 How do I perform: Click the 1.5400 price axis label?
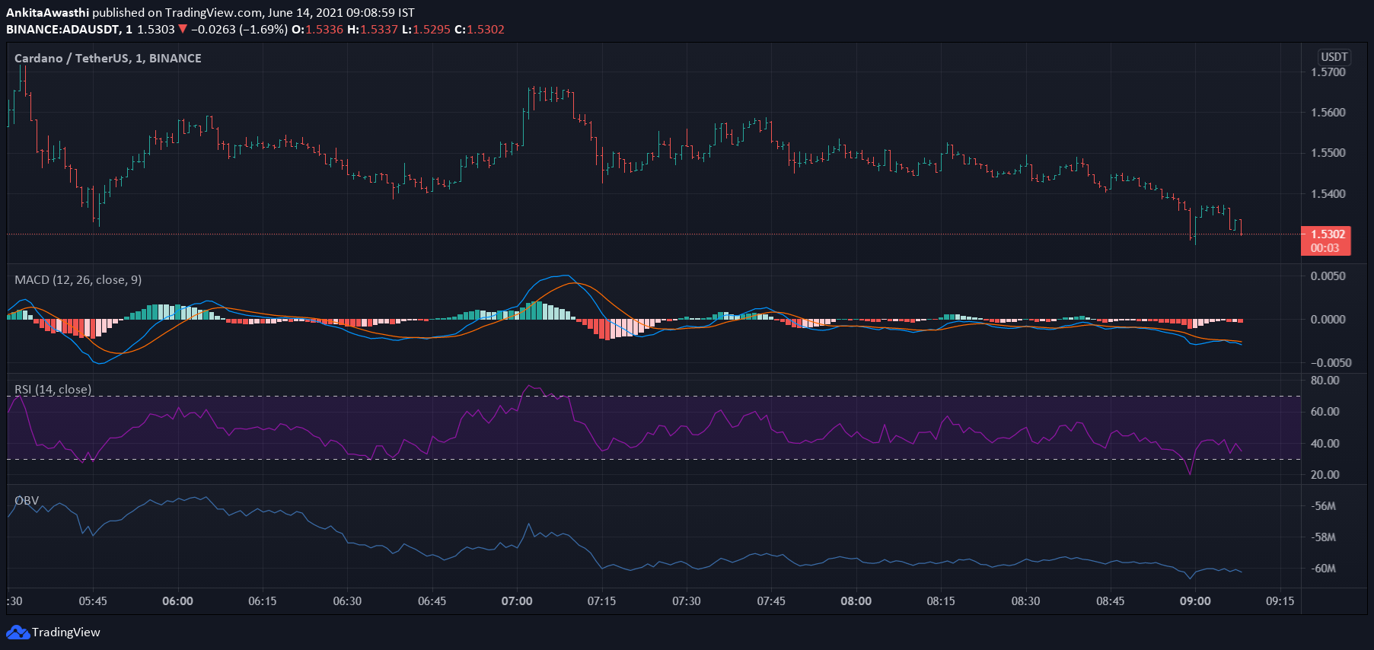pos(1328,194)
